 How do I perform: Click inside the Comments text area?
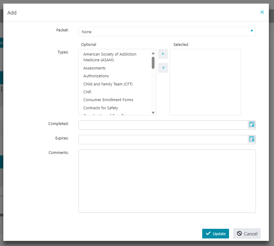(x=167, y=181)
